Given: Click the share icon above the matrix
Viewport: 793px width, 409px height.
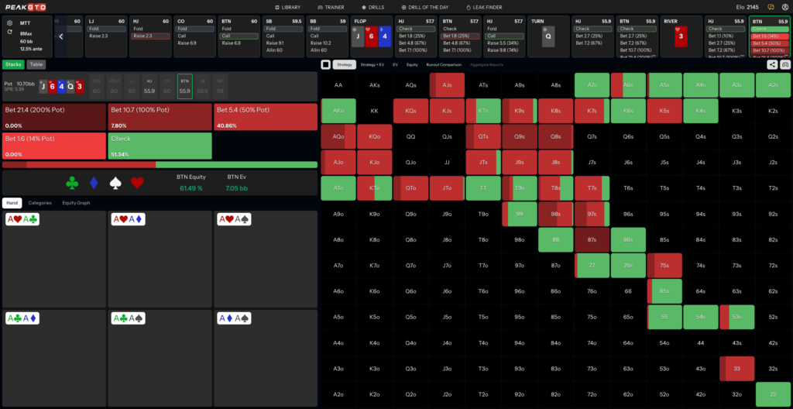Looking at the screenshot, I should pyautogui.click(x=772, y=64).
